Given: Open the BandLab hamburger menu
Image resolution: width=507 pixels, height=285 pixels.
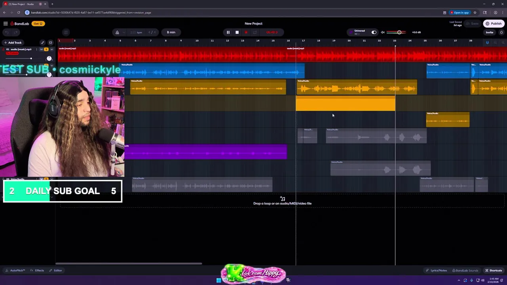Looking at the screenshot, I should tap(6, 24).
